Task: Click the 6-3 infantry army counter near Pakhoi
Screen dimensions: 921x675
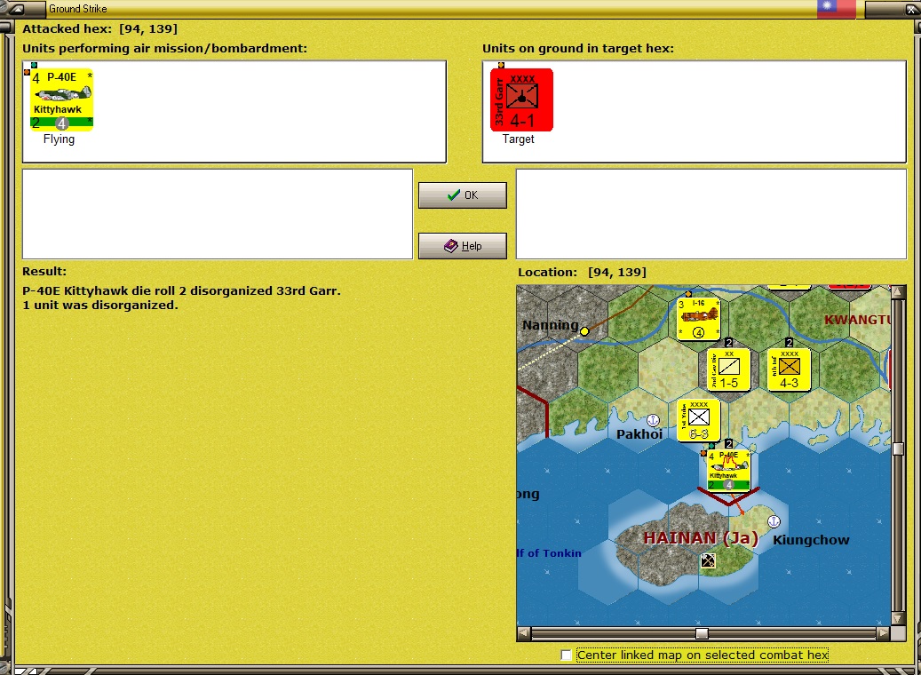Action: click(x=698, y=420)
